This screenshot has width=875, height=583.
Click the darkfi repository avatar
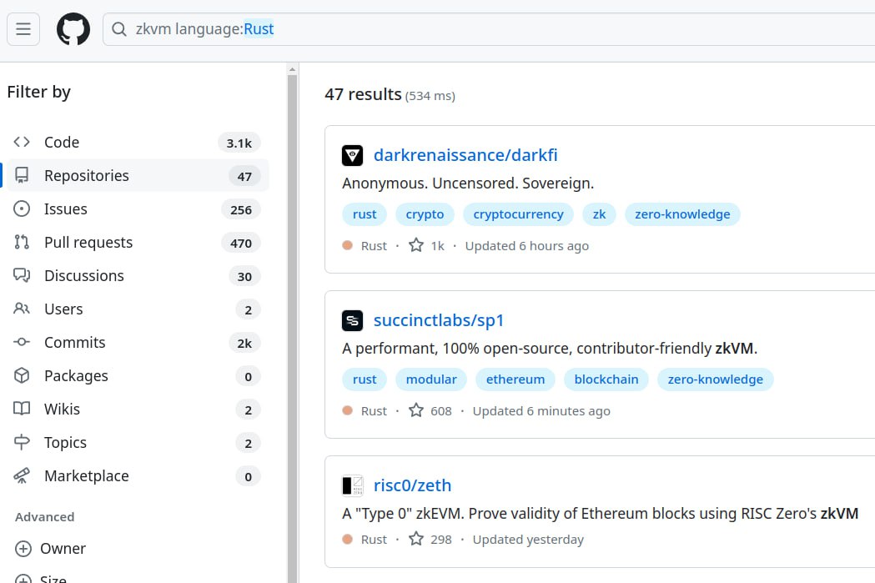(352, 155)
